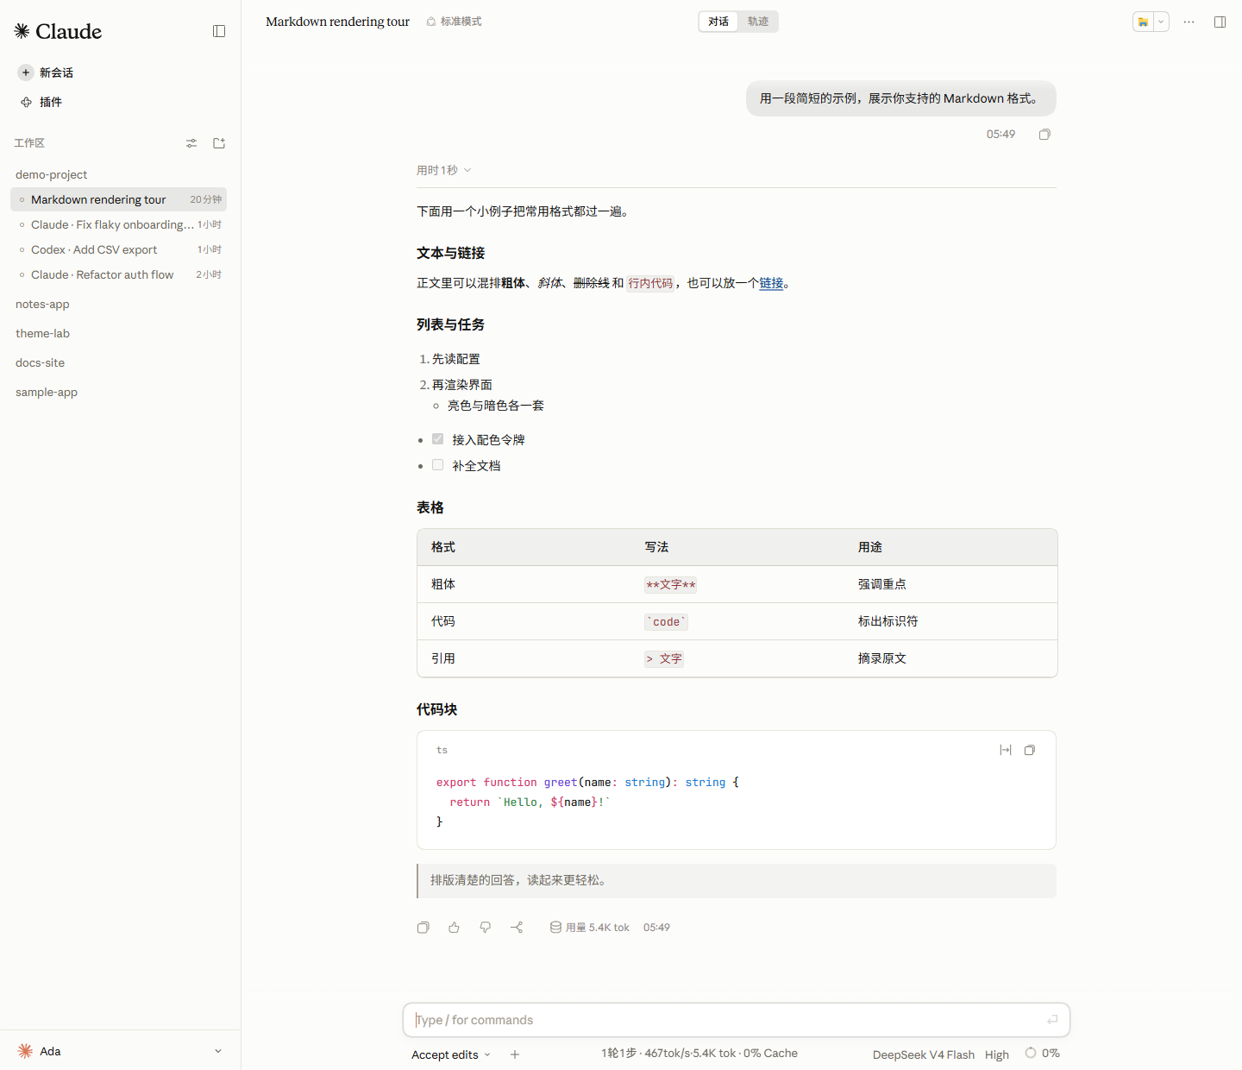Image resolution: width=1242 pixels, height=1070 pixels.
Task: Click the **文字** table cell
Action: point(671,585)
